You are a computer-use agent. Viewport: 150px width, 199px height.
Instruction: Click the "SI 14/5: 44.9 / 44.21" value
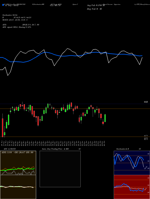point(22,17)
